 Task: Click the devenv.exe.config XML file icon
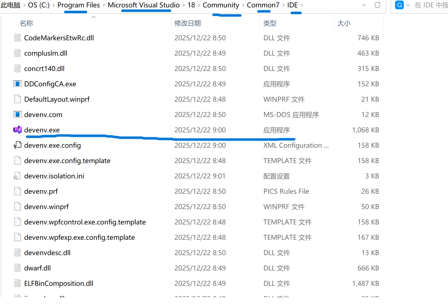[x=18, y=145]
